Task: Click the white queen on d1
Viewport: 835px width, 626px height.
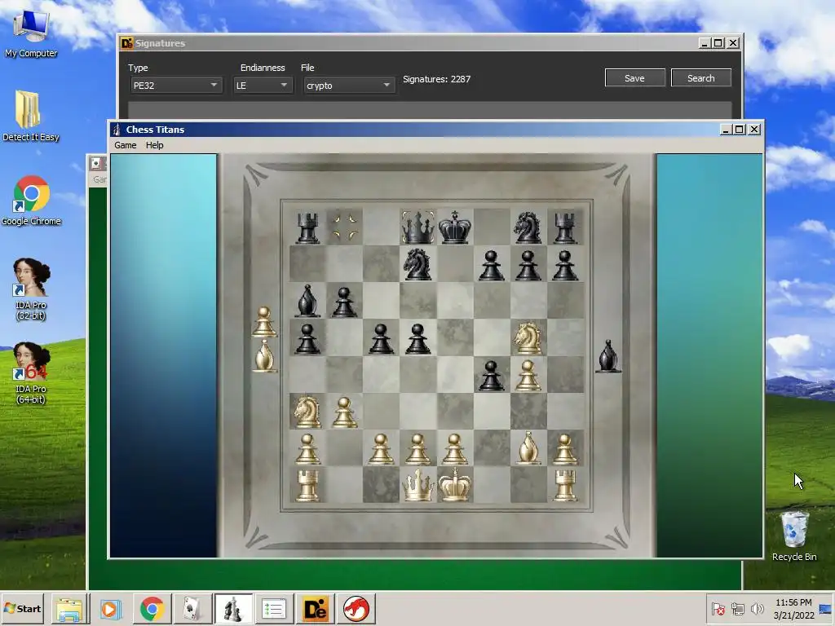Action: 417,485
